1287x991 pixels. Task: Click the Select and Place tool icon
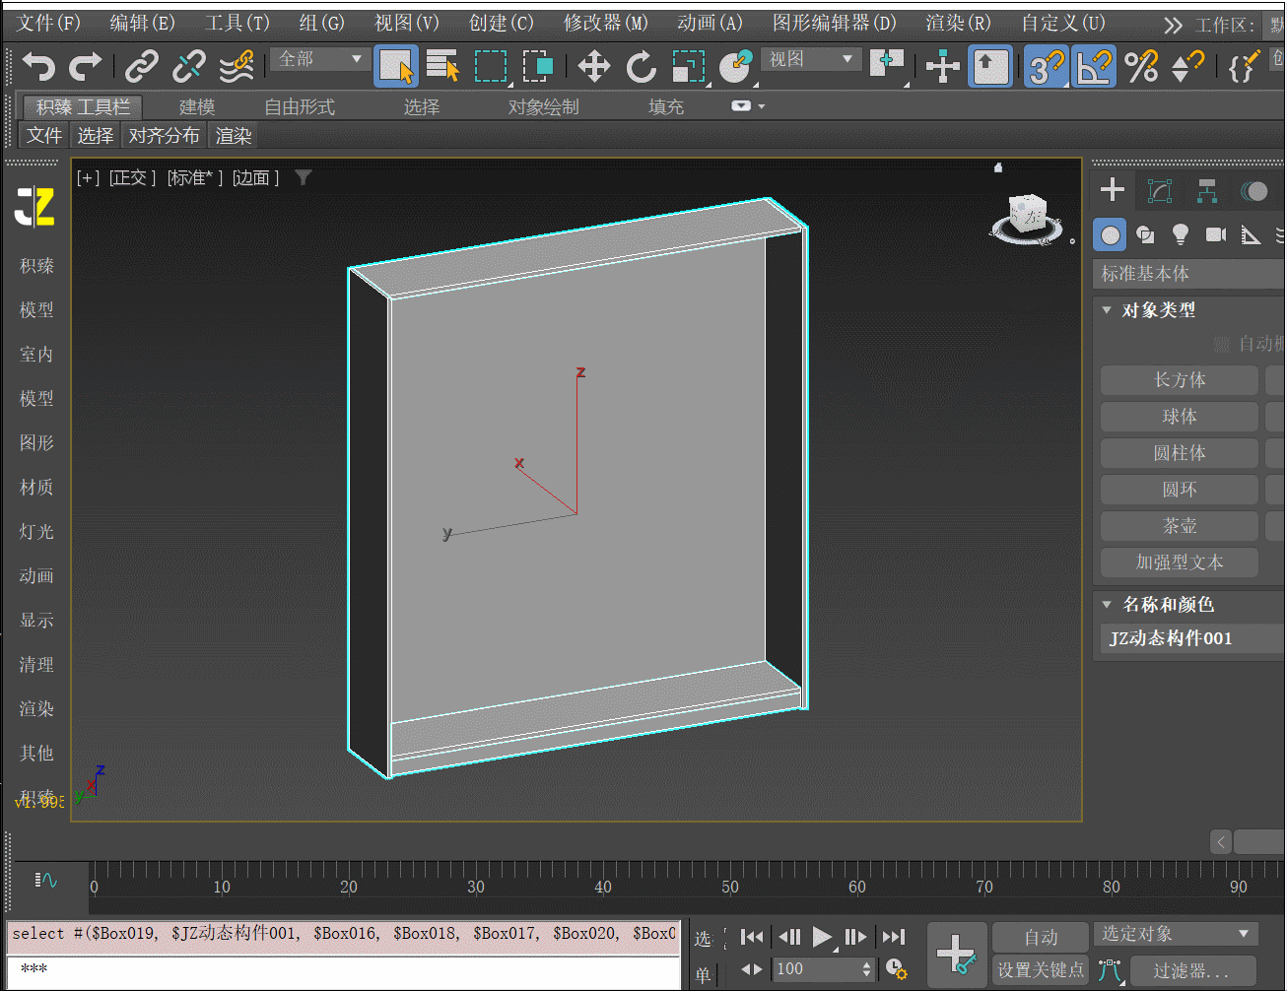tap(736, 66)
